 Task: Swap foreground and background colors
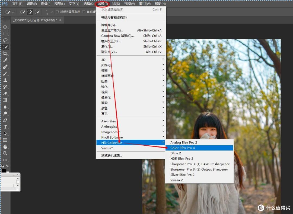pos(7,166)
